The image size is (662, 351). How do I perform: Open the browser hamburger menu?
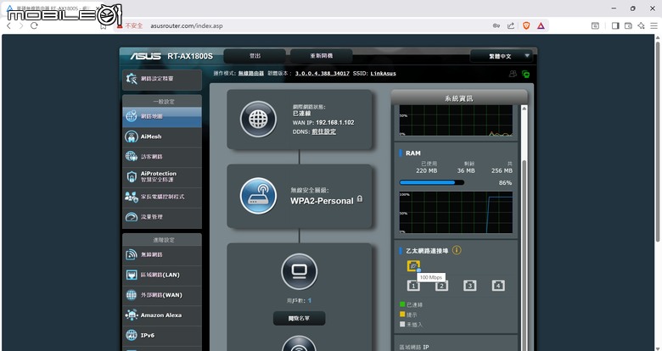click(654, 25)
